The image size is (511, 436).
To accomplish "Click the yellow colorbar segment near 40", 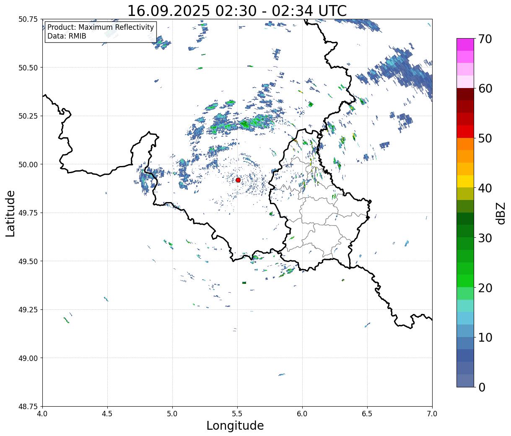I will point(465,181).
